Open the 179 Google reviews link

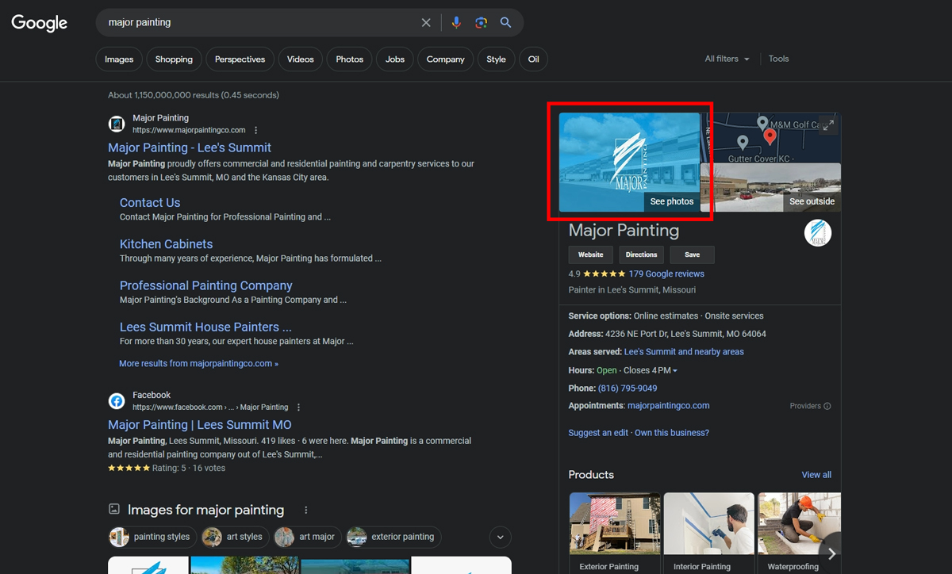(666, 274)
